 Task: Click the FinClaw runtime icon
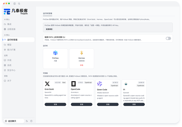tap(56, 53)
